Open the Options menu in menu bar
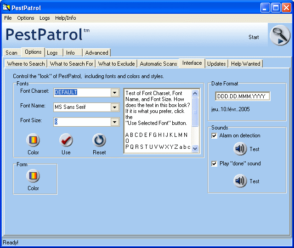Image resolution: width=294 pixels, height=248 pixels. tap(26, 18)
